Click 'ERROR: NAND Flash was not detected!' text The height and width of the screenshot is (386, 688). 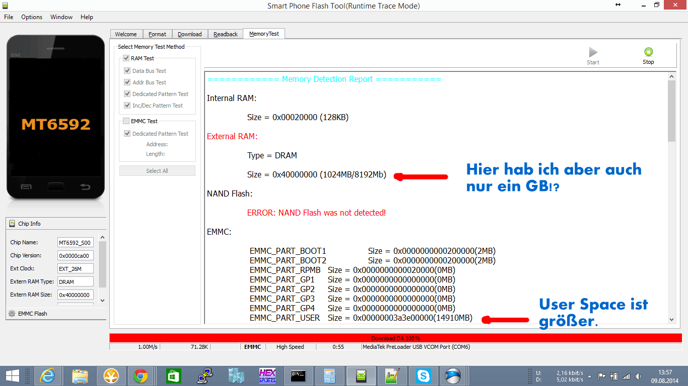(x=316, y=213)
